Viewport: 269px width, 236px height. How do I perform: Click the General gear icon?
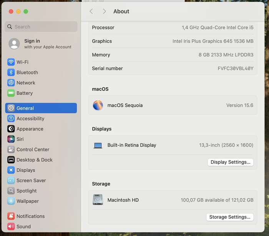click(x=11, y=108)
